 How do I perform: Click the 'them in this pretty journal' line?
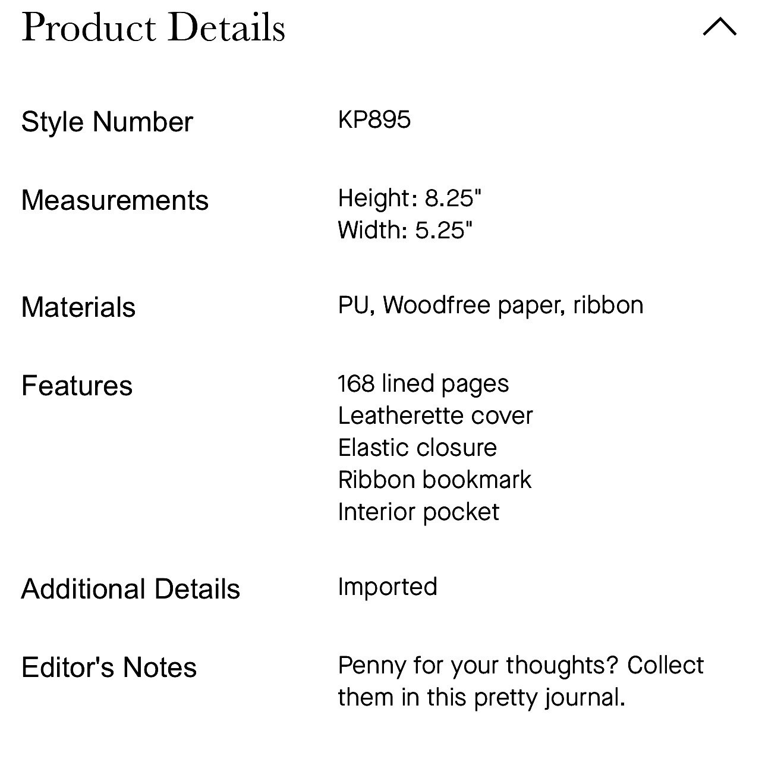[482, 698]
